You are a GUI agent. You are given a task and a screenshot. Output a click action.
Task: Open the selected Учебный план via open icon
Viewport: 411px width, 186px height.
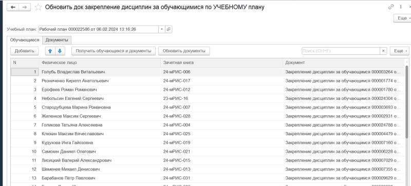(169, 29)
